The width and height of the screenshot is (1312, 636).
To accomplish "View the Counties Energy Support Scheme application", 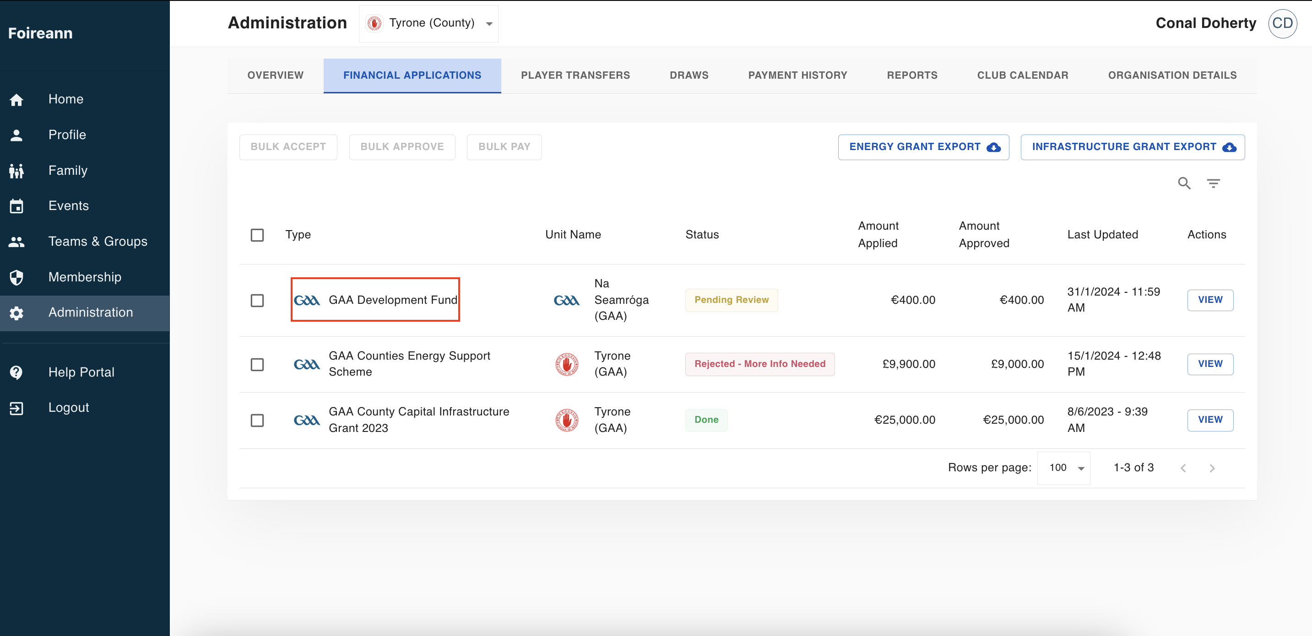I will [x=1210, y=364].
